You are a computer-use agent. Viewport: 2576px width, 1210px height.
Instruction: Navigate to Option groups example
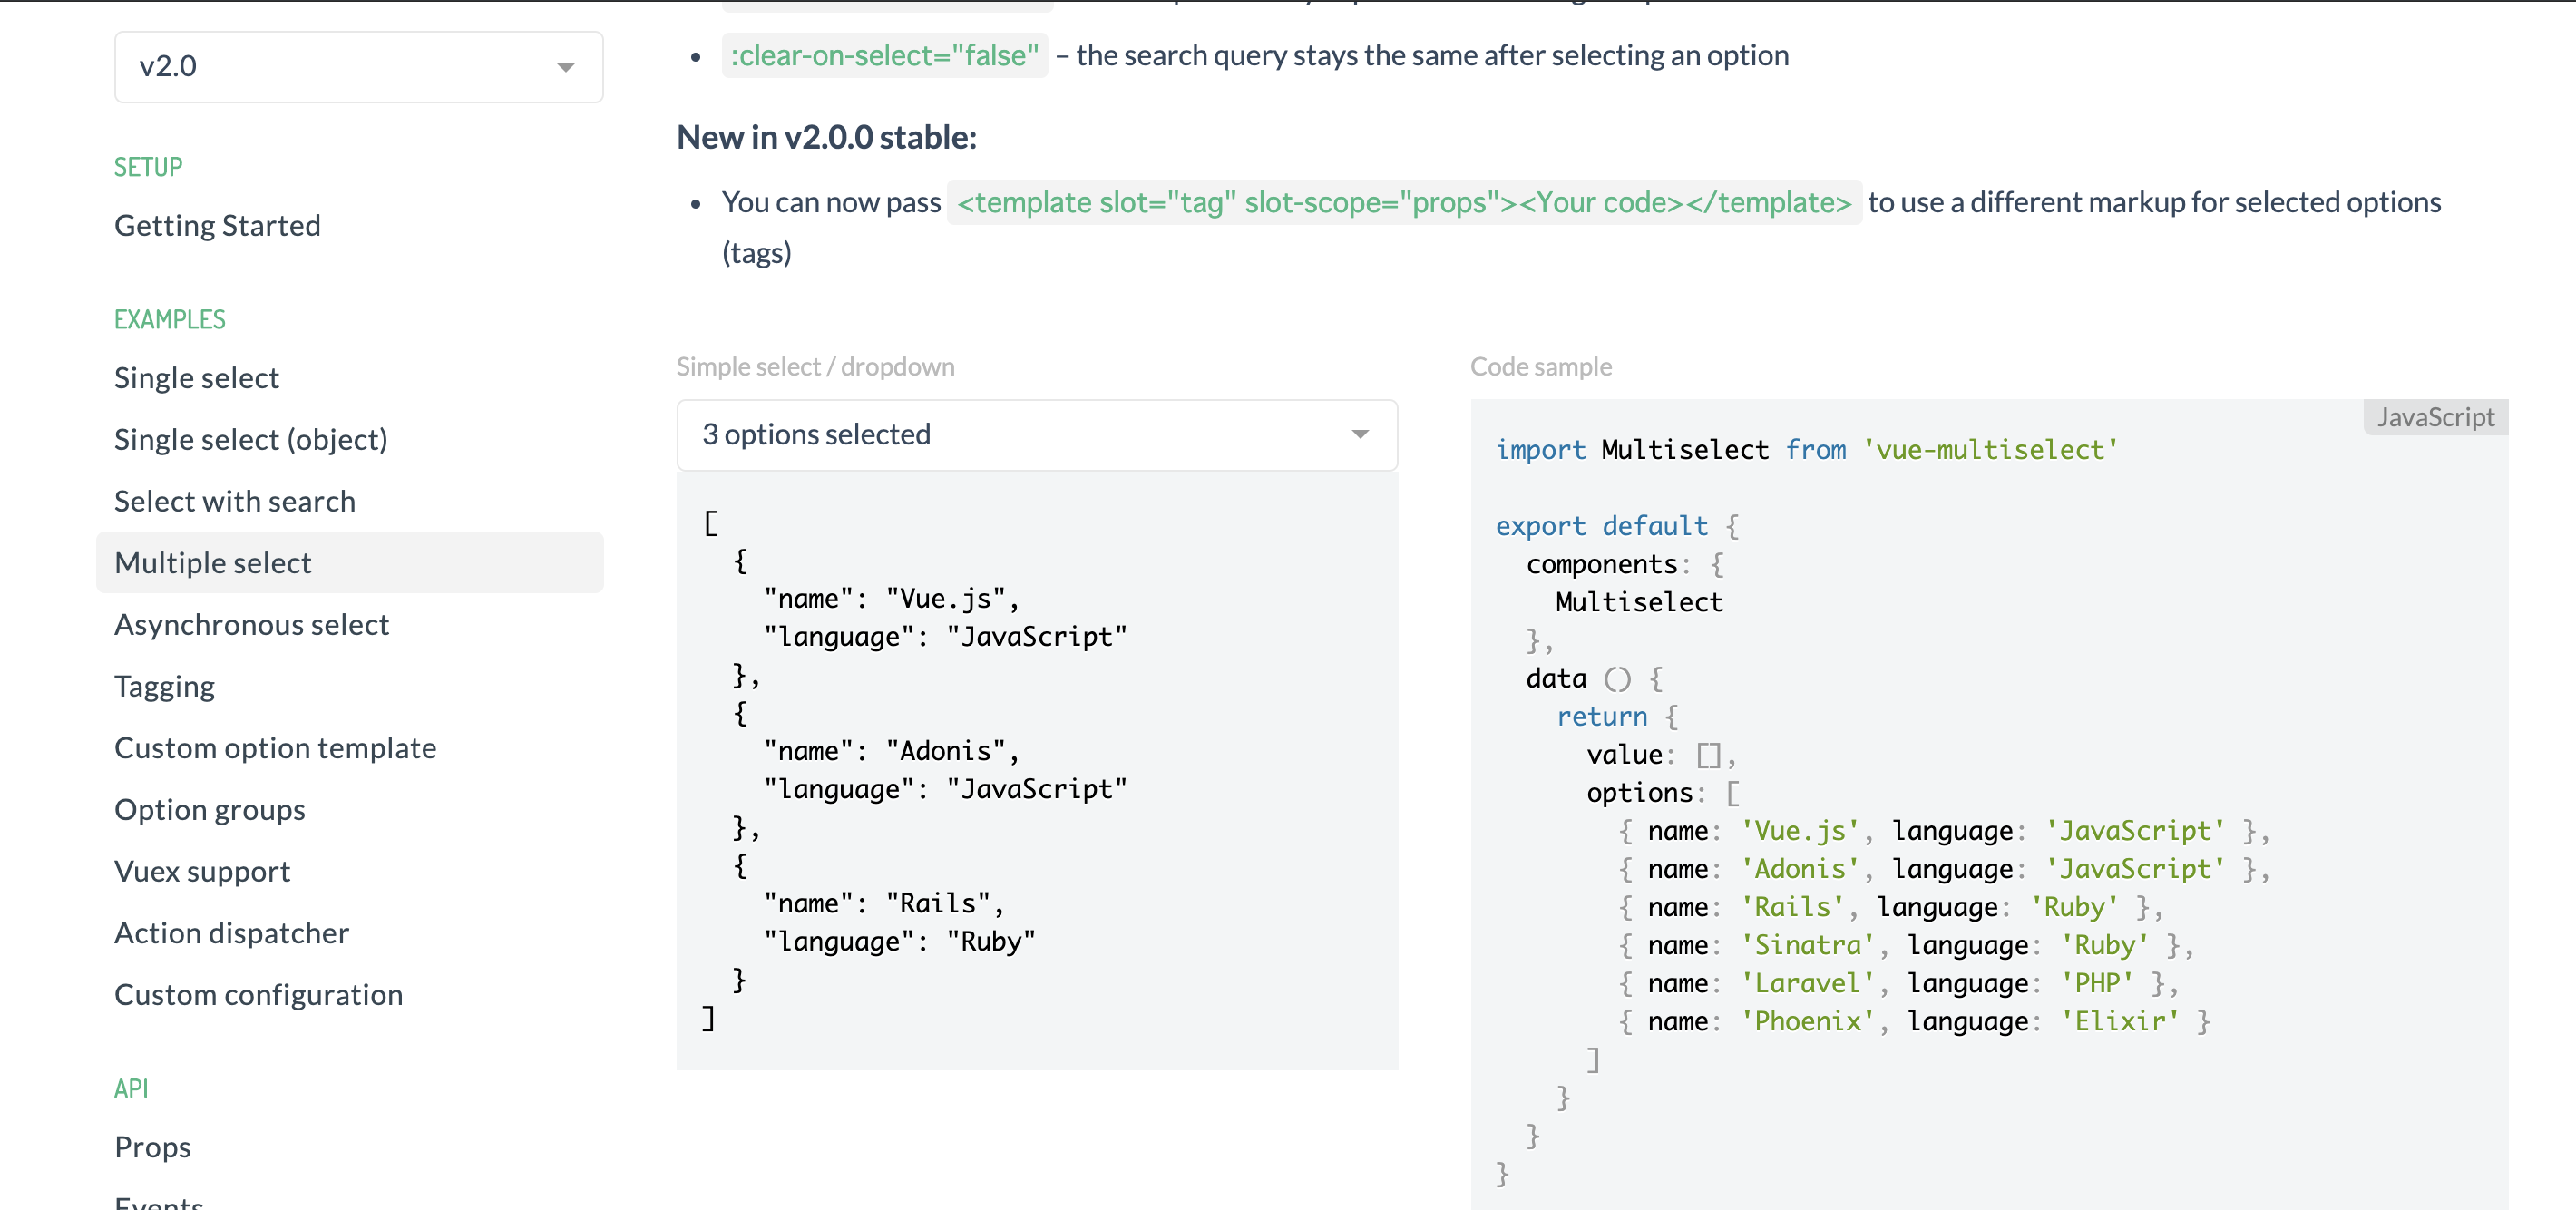210,809
